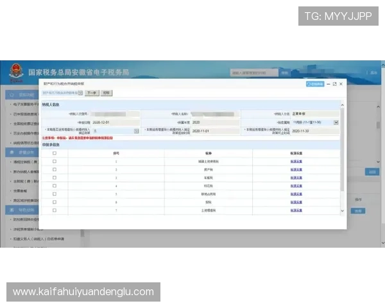Open the form selector dropdown beside 下一步
385x308 pixels.
[80, 93]
